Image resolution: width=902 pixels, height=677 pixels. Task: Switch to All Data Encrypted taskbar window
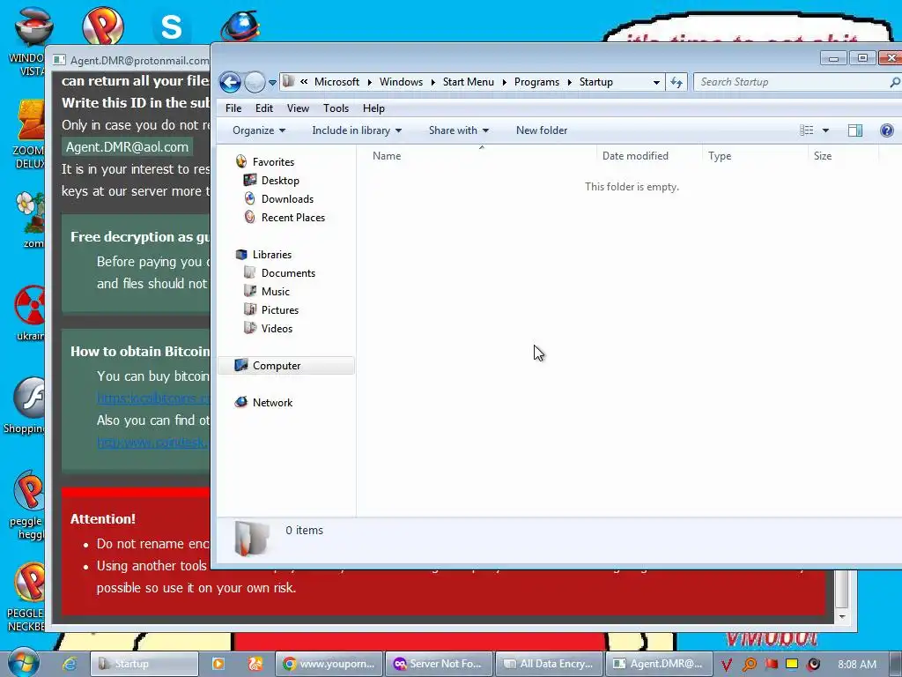[x=549, y=664]
